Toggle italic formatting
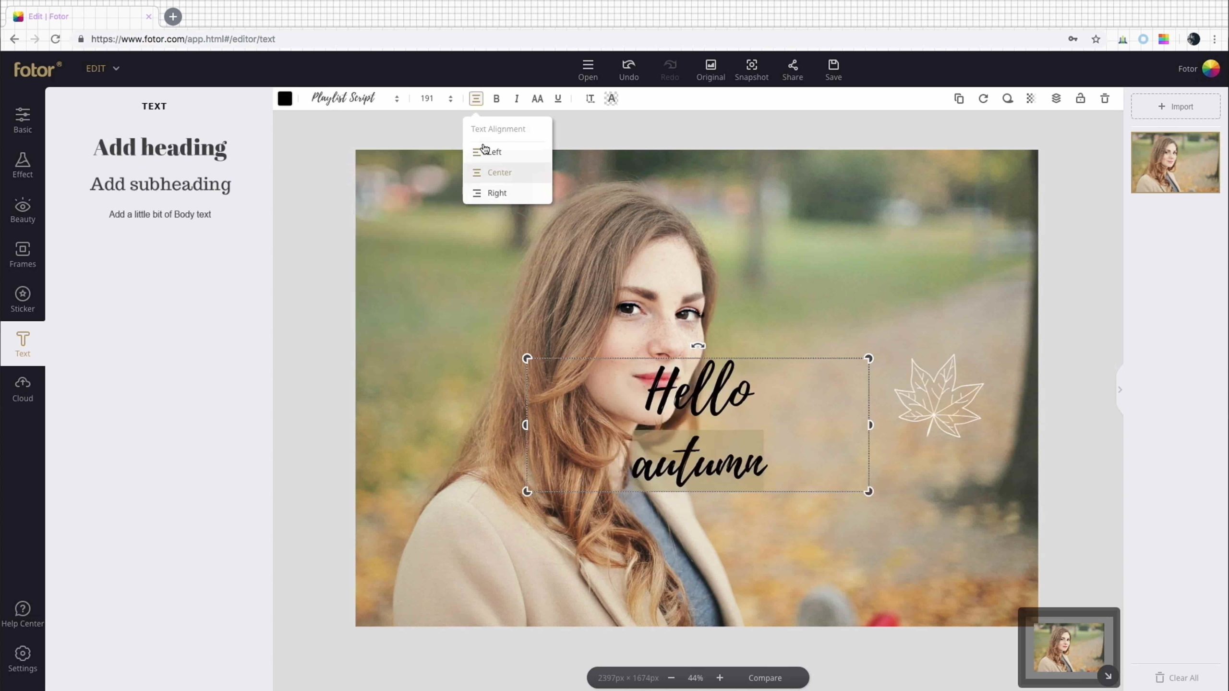The image size is (1229, 691). click(517, 98)
